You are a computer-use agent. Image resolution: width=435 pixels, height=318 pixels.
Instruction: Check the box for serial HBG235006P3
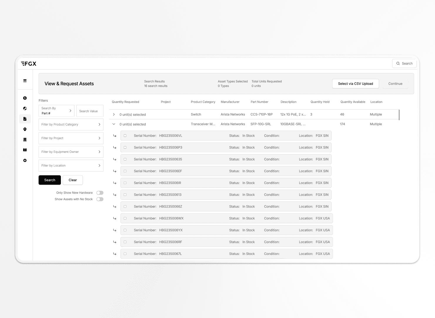point(125,148)
